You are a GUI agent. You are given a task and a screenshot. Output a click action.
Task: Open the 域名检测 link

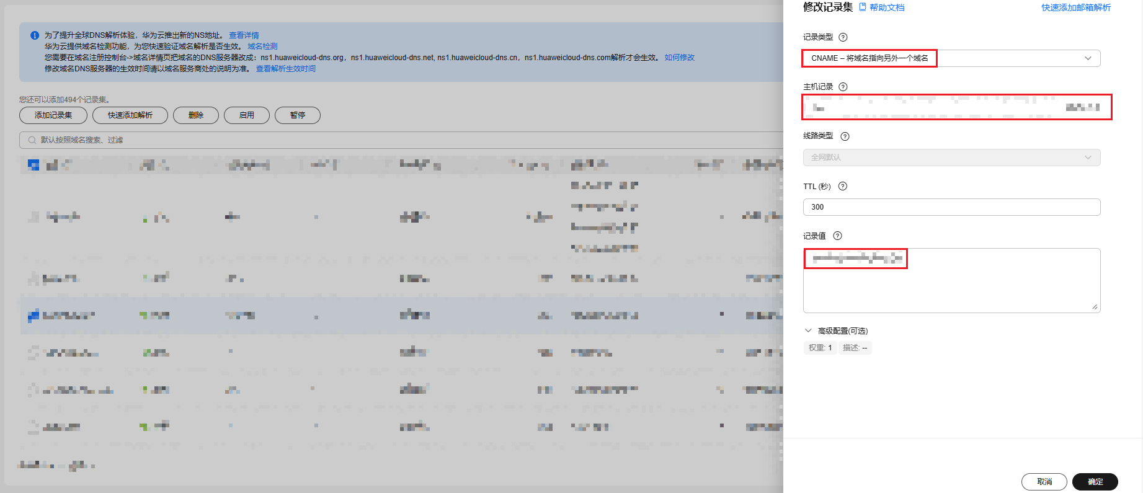pyautogui.click(x=262, y=47)
